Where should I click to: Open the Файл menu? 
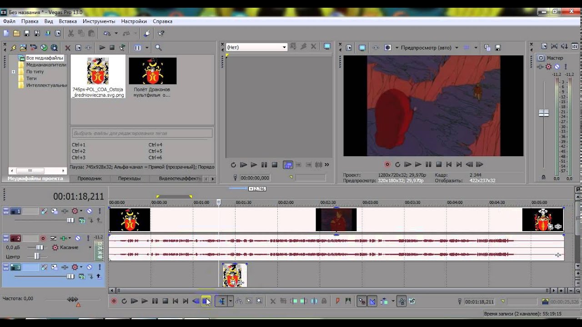[9, 21]
